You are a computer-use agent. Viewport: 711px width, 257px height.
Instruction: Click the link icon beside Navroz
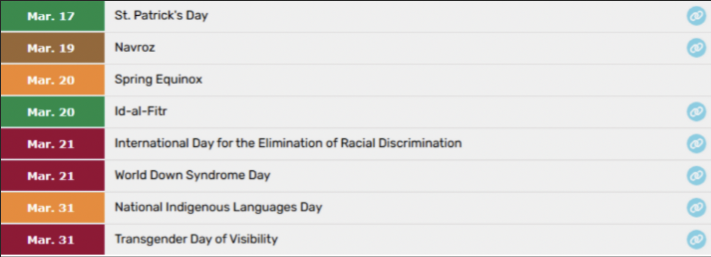696,48
